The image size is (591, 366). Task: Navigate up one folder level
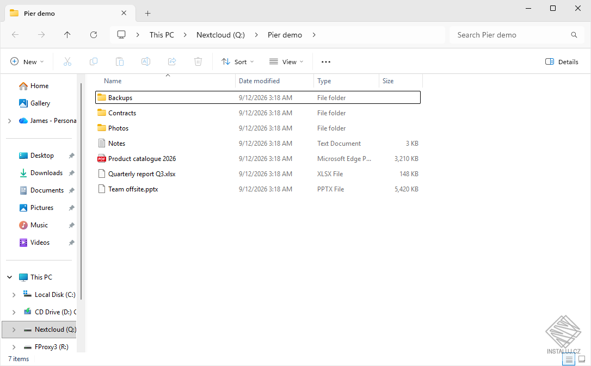point(67,35)
